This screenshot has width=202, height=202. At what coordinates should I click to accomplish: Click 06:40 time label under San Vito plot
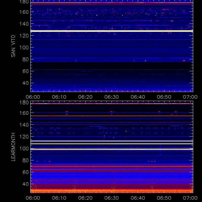(138, 97)
